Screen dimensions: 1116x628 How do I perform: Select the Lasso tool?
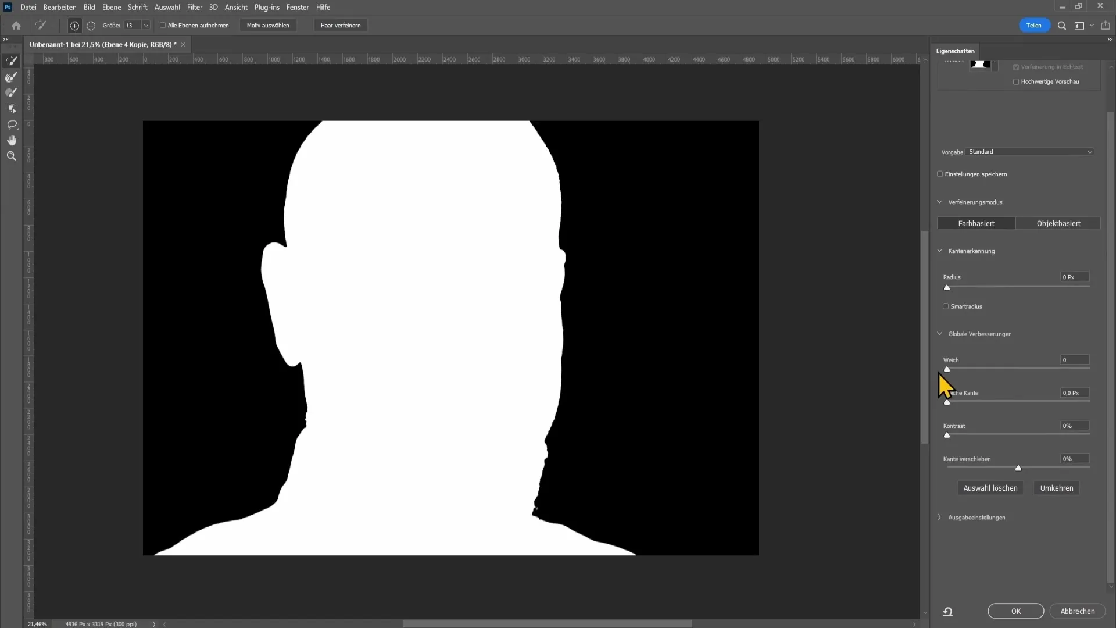[12, 124]
